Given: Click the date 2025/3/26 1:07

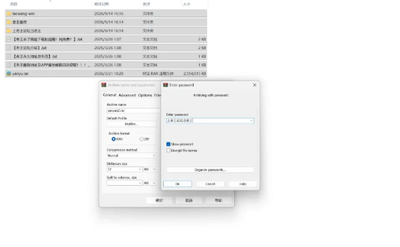Looking at the screenshot, I should (107, 39).
